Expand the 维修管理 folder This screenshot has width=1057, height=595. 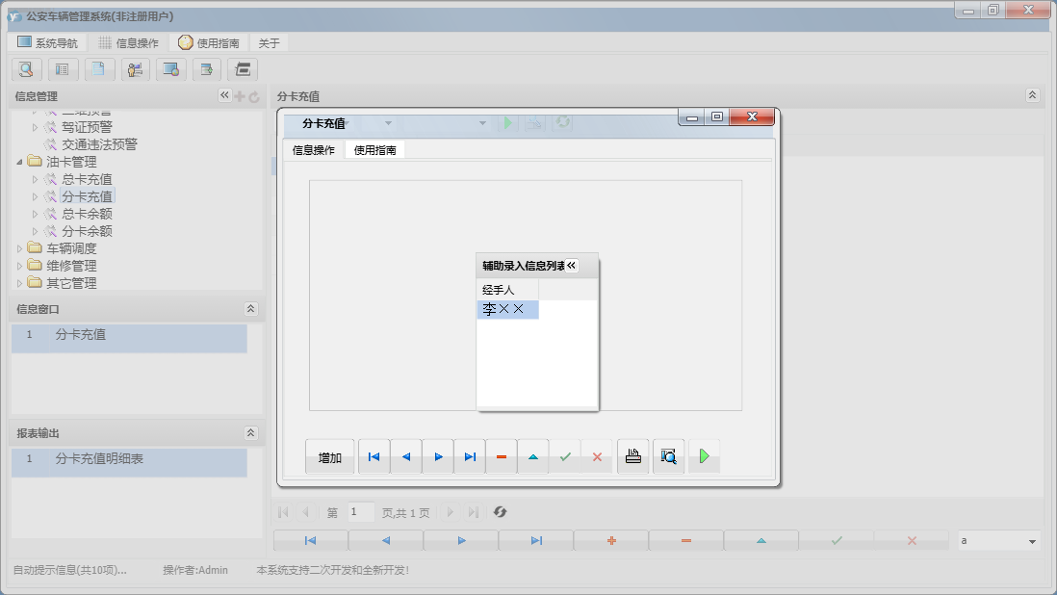click(19, 266)
